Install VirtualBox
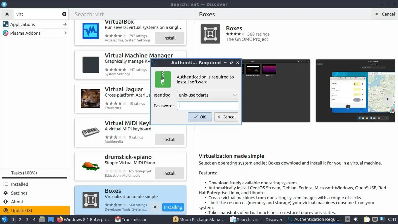The image size is (398, 224). point(169,38)
